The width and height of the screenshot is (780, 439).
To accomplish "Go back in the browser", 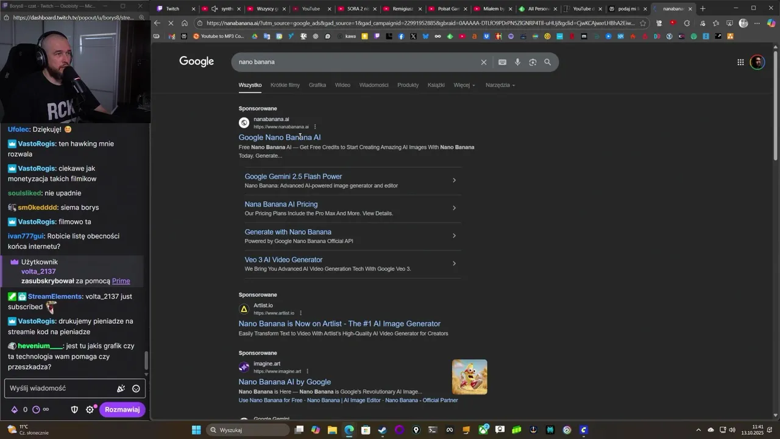I will pyautogui.click(x=157, y=23).
